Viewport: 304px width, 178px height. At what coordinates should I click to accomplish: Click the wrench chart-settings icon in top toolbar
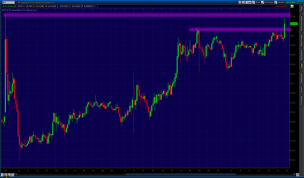[240, 2]
